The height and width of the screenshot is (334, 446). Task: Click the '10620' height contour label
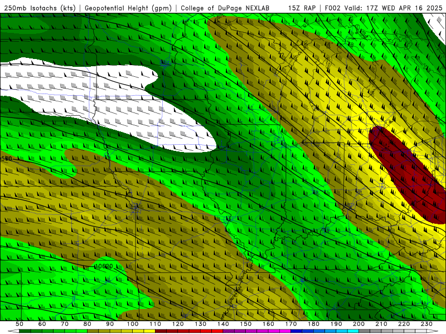pos(104,267)
